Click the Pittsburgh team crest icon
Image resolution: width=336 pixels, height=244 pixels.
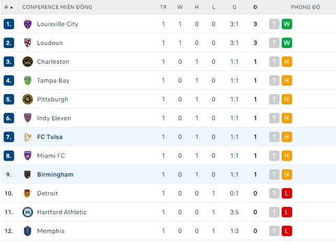click(x=28, y=99)
